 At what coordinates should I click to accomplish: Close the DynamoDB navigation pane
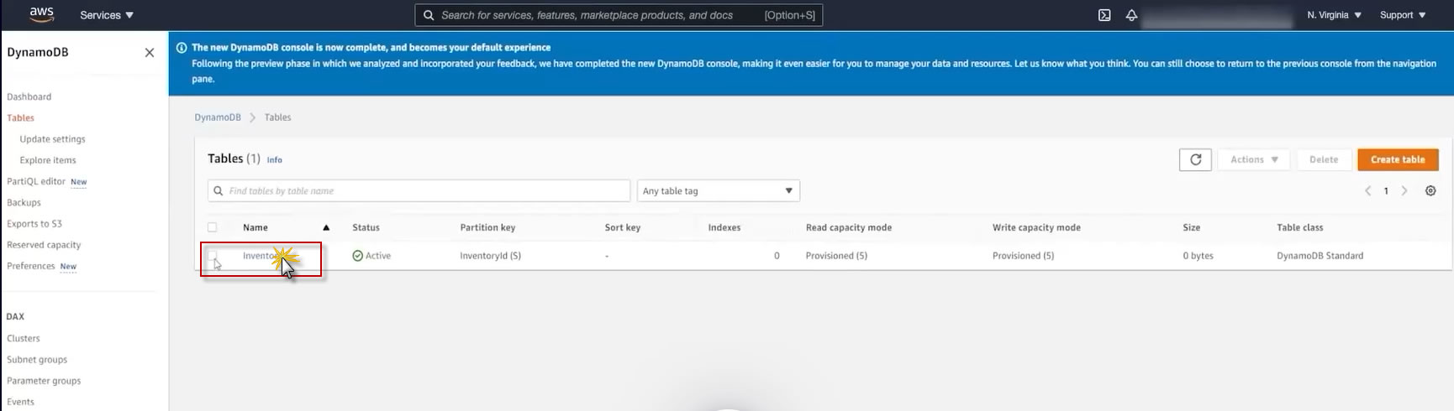(150, 53)
